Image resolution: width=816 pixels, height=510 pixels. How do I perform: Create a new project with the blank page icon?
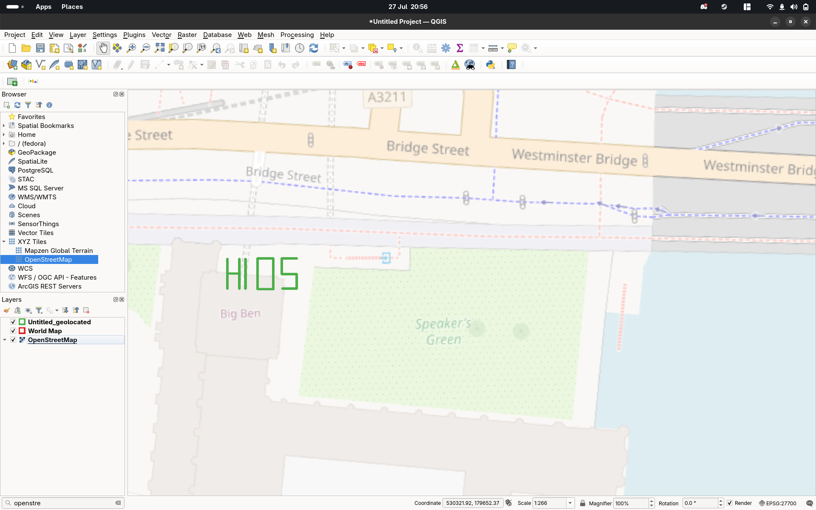(12, 48)
